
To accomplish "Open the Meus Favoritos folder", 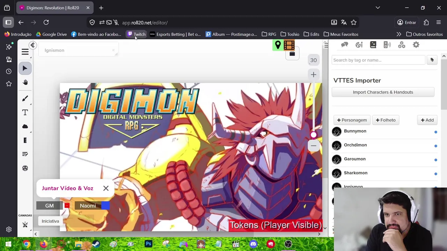I will [x=341, y=34].
